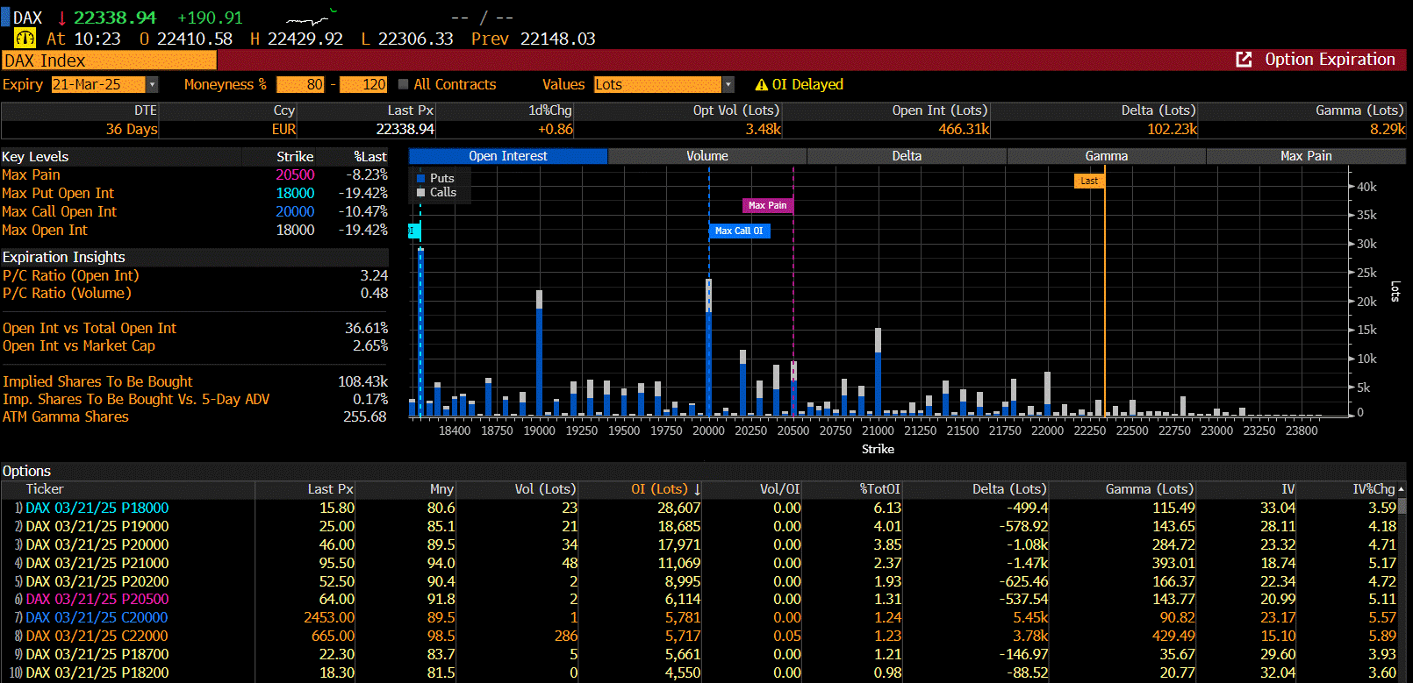Open DAX 03/21/25 P18000 option
Screen dimensions: 1413x683
coord(97,508)
